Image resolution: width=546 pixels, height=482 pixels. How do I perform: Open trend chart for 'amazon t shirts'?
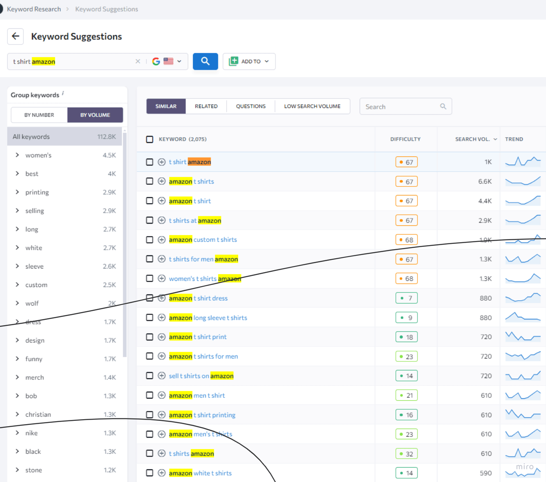(x=523, y=181)
